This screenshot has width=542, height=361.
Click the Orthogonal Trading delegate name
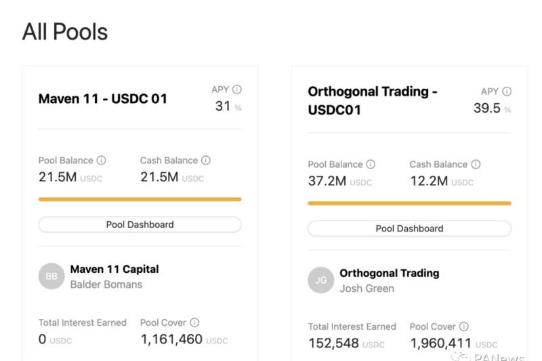389,273
